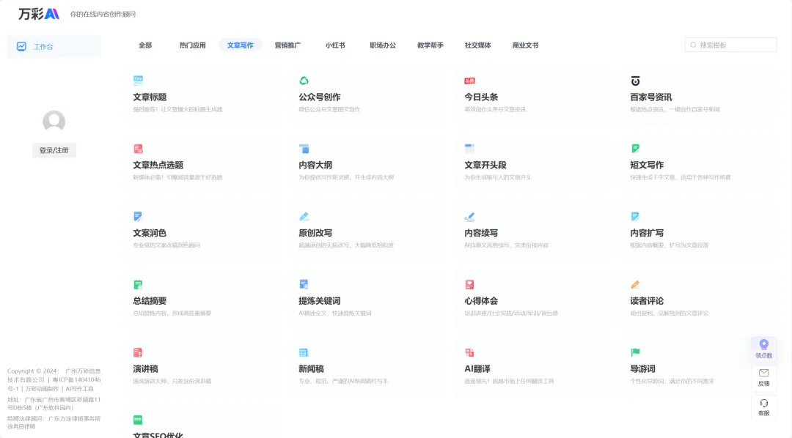The height and width of the screenshot is (438, 792).
Task: Click the 今日头条 red icon
Action: 469,81
